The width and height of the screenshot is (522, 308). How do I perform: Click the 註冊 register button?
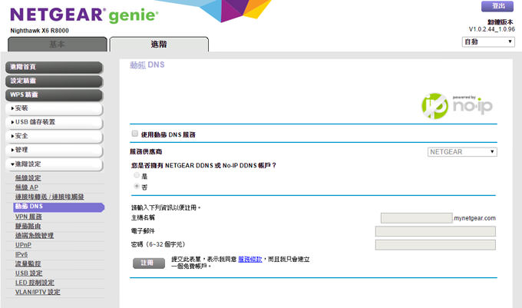148,263
